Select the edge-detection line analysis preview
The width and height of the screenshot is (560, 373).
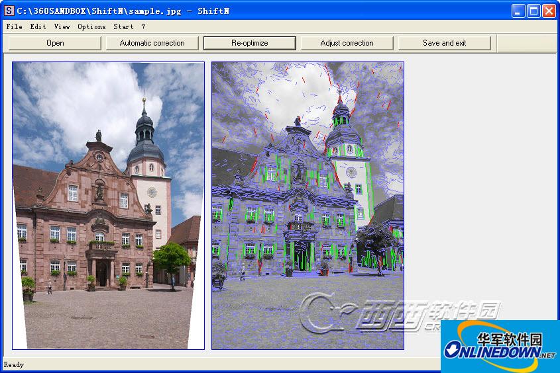[x=308, y=206]
